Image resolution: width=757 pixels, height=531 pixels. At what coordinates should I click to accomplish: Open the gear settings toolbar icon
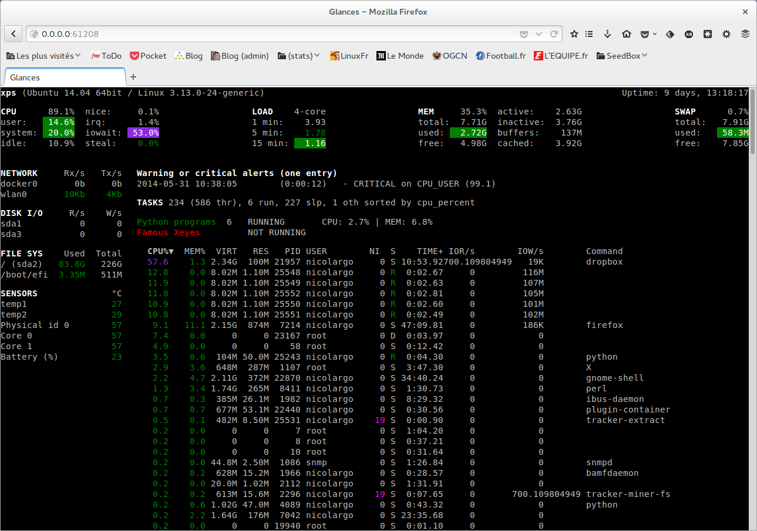[x=726, y=34]
